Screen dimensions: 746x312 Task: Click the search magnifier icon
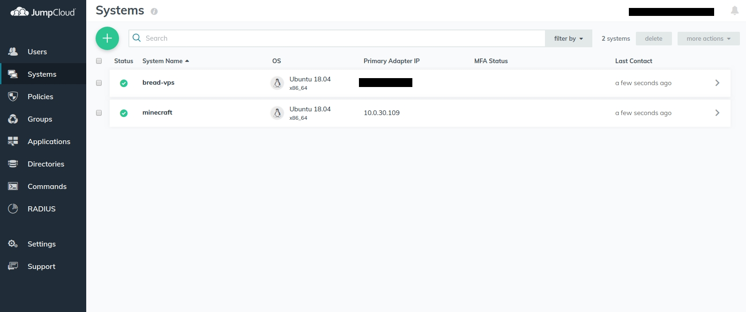(x=137, y=38)
